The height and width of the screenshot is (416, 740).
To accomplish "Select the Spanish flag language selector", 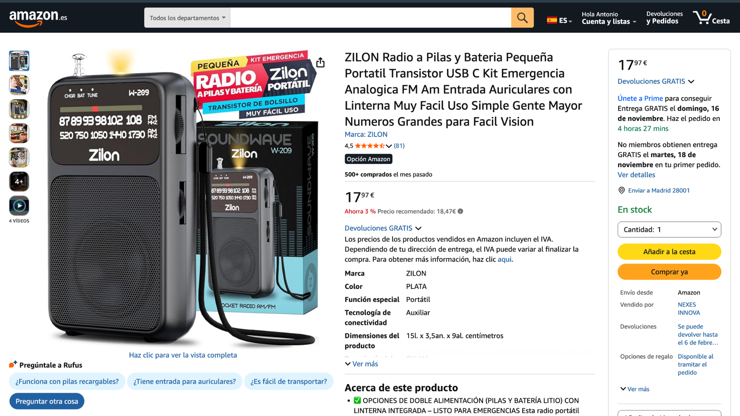I will pos(559,20).
